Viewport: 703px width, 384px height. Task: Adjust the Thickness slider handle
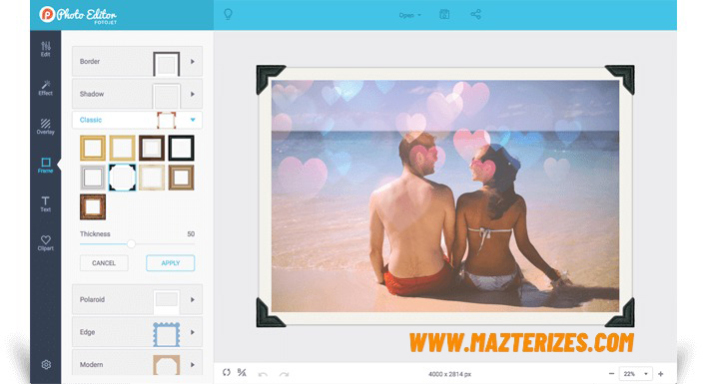[131, 243]
